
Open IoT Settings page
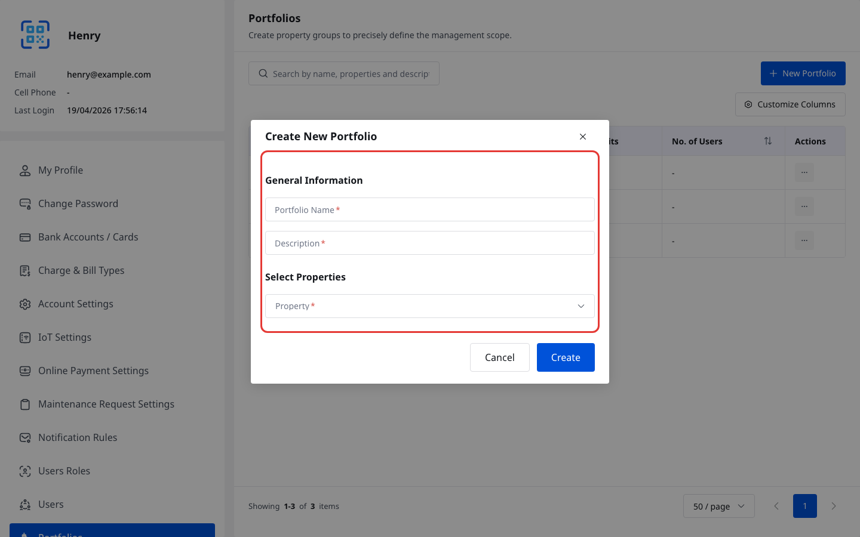pyautogui.click(x=112, y=338)
